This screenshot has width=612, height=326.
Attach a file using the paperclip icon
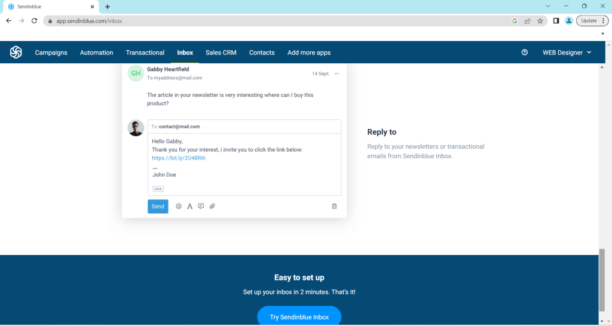(212, 207)
